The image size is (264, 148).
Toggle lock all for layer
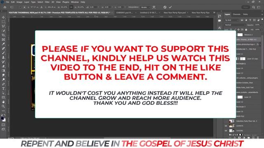point(246,30)
